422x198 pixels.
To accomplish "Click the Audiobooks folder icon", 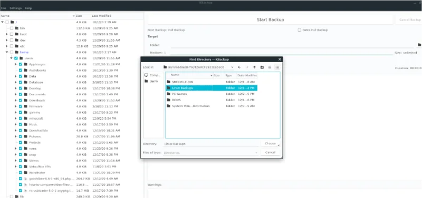I will point(26,70).
